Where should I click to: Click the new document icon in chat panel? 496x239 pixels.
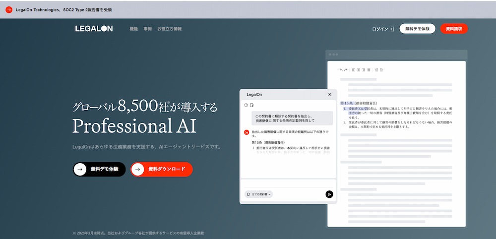pos(252,105)
